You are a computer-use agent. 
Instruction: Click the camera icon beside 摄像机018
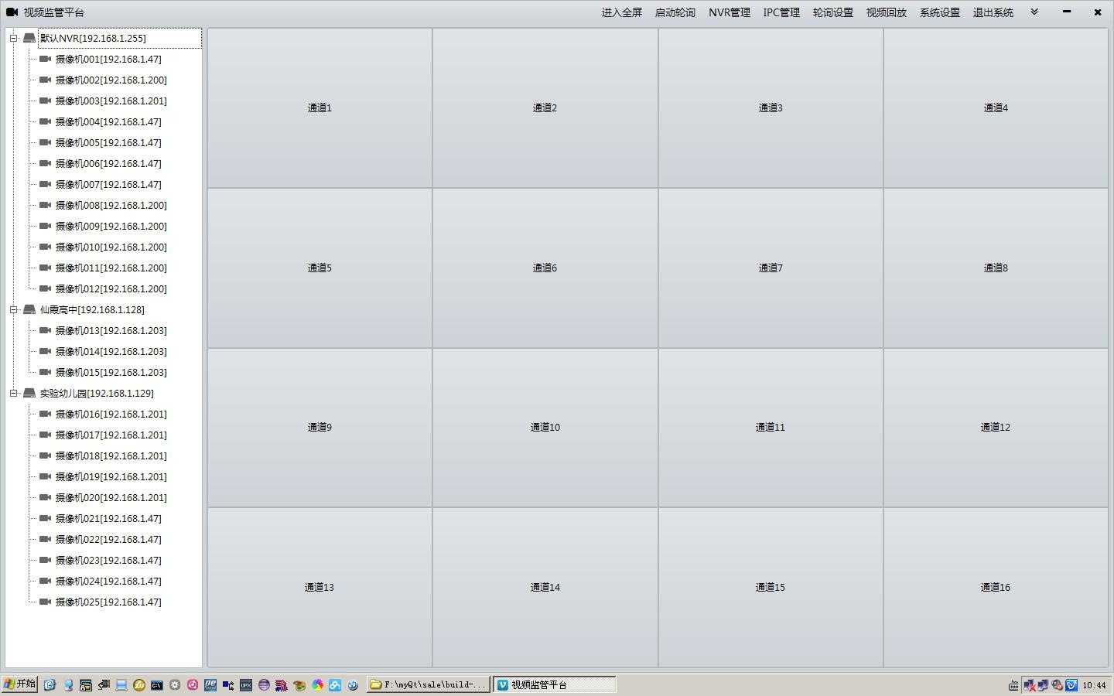click(x=45, y=455)
